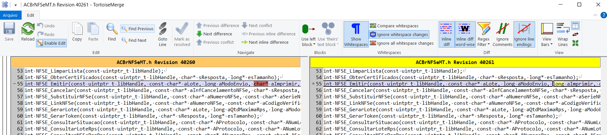Click Use 'theirs' text block icon
This screenshot has width=607, height=135.
click(328, 29)
